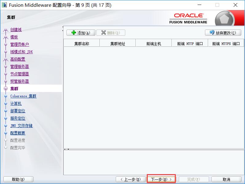Click the step bullet icon beside 集群
The width and height of the screenshot is (245, 184).
(x=6, y=89)
